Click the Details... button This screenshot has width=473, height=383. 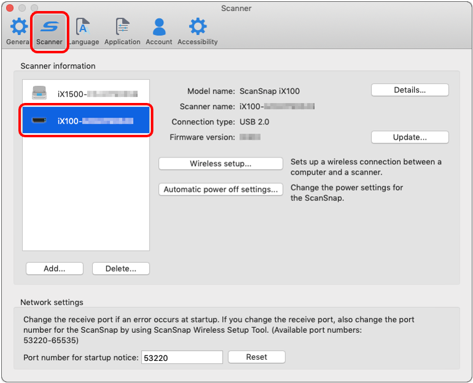coord(410,90)
